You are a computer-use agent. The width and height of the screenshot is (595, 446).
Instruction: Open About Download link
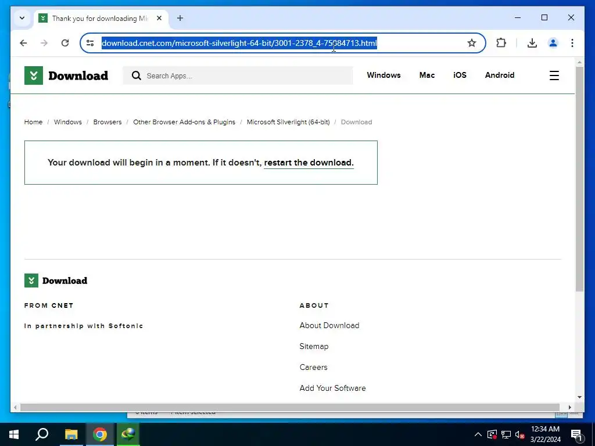pyautogui.click(x=329, y=325)
